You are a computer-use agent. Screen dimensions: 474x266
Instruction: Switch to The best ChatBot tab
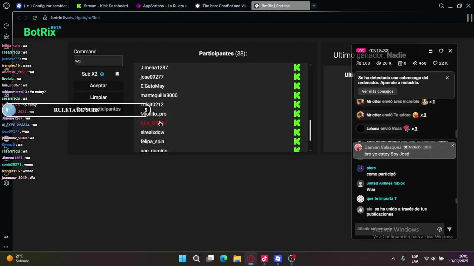click(x=221, y=6)
